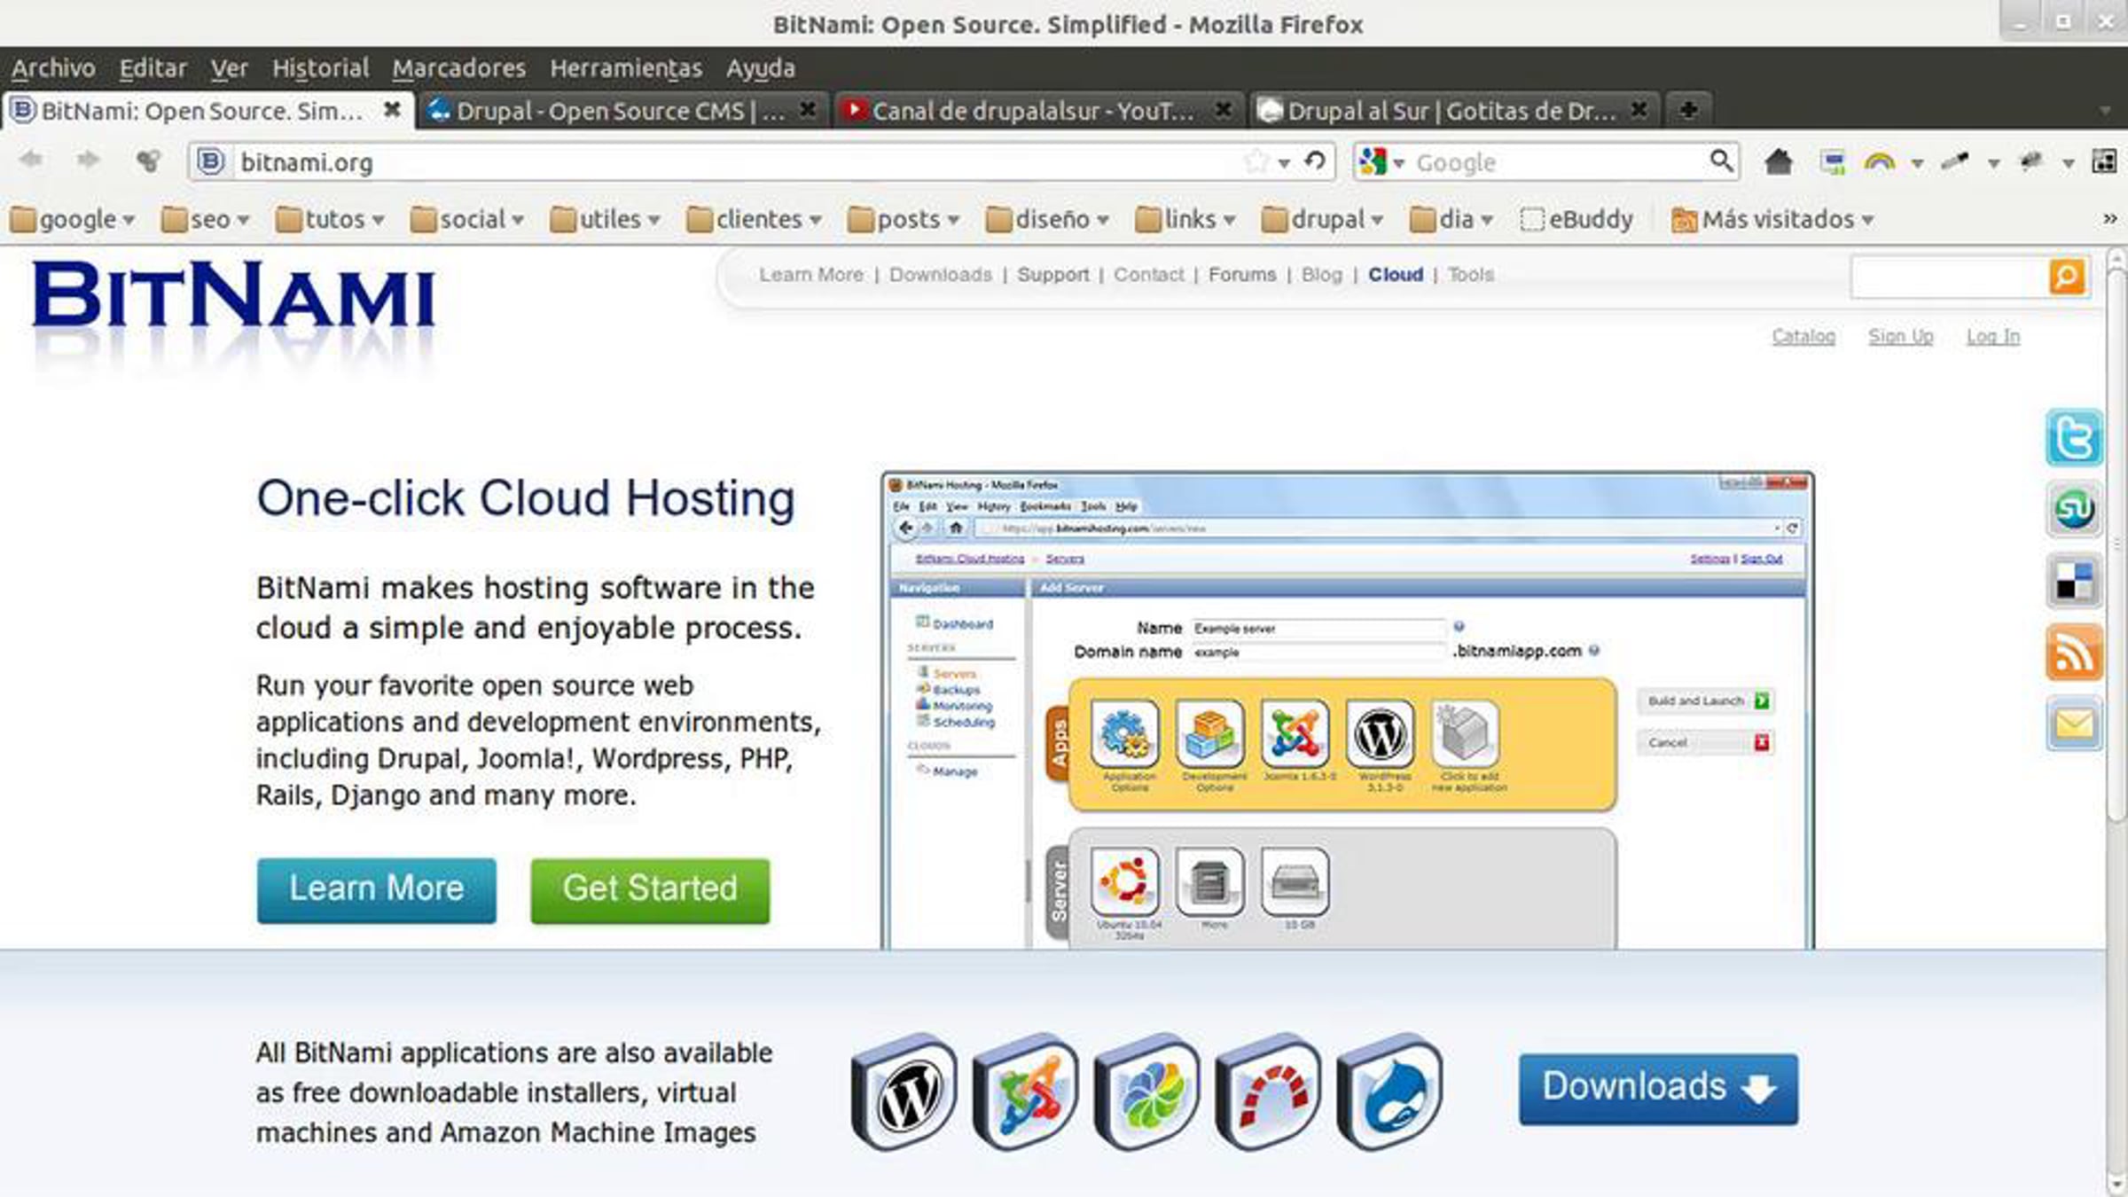Click the Firefox home button
The width and height of the screenshot is (2128, 1197).
1778,162
